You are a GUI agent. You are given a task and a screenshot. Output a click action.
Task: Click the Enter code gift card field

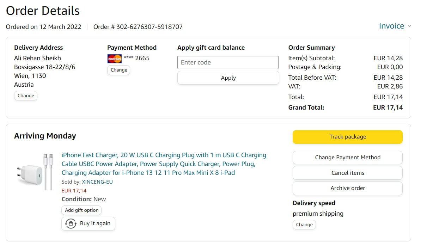[x=228, y=62]
